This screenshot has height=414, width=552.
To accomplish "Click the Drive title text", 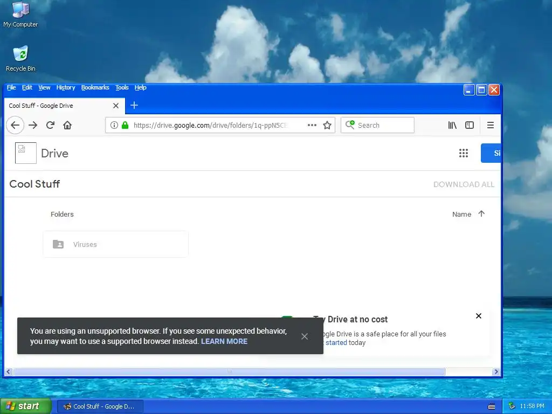I will pyautogui.click(x=54, y=153).
